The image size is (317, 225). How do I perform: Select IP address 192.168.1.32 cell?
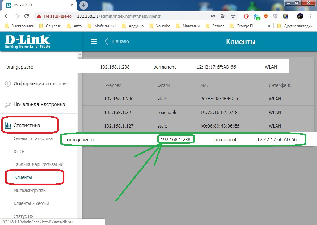[x=117, y=112]
